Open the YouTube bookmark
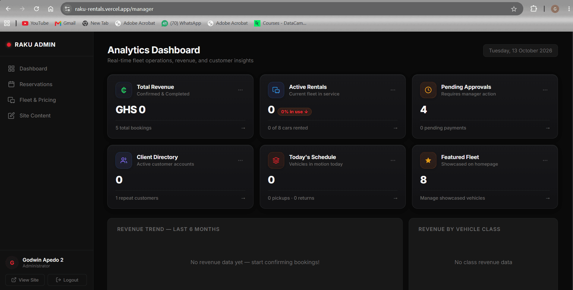The image size is (573, 290). [x=35, y=23]
